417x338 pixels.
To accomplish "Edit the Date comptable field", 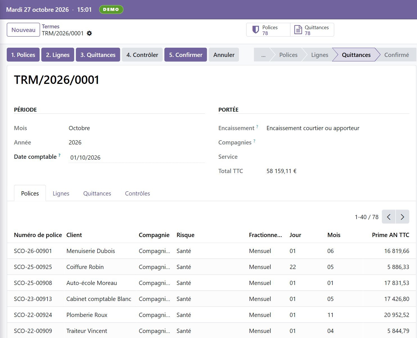I will click(137, 157).
